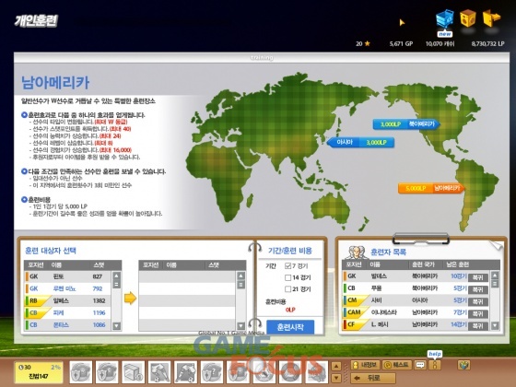Check the 7 경기 period checkbox
The width and height of the screenshot is (516, 387).
tap(287, 265)
